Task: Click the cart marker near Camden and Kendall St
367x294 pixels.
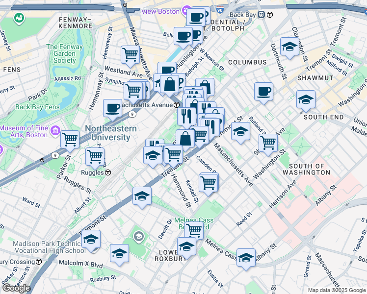Action: 209,184
